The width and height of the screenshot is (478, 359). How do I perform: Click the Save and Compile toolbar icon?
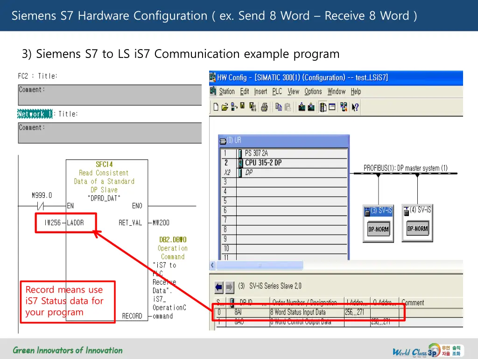pos(253,107)
